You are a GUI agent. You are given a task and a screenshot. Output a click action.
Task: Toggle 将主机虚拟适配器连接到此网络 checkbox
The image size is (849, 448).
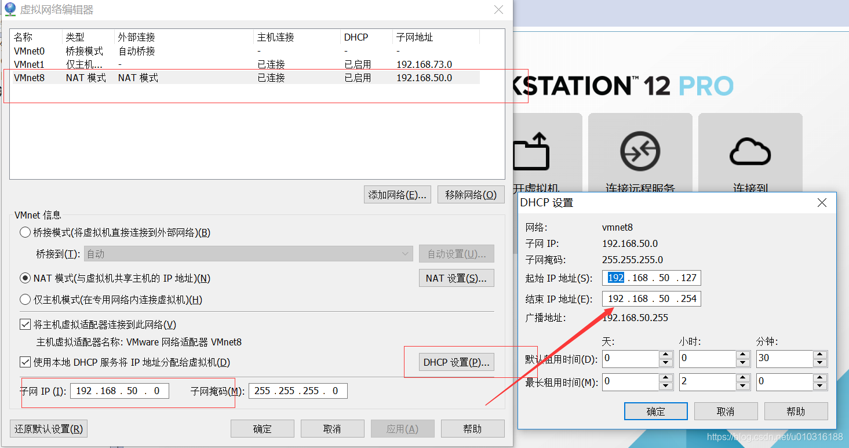tap(25, 325)
